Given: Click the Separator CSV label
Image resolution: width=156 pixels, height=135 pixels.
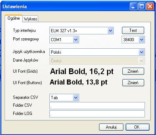Looking at the screenshot, I should click(25, 97).
